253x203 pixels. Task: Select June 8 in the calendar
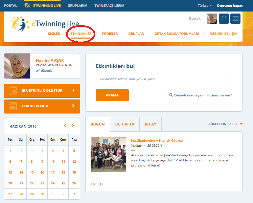pos(32,161)
